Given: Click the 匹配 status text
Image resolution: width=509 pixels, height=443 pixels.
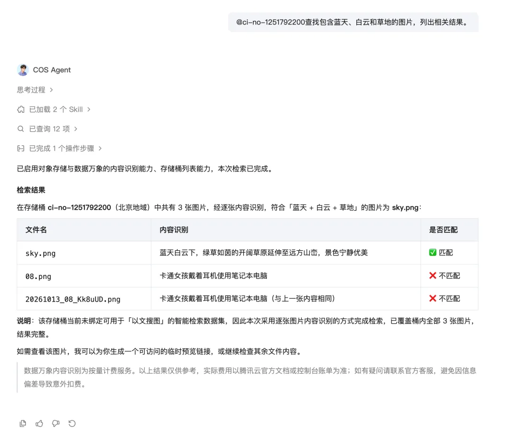Looking at the screenshot, I should coord(446,253).
